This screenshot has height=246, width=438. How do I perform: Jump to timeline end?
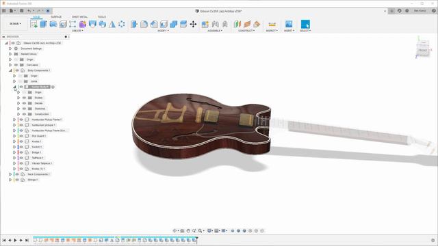(x=27, y=240)
